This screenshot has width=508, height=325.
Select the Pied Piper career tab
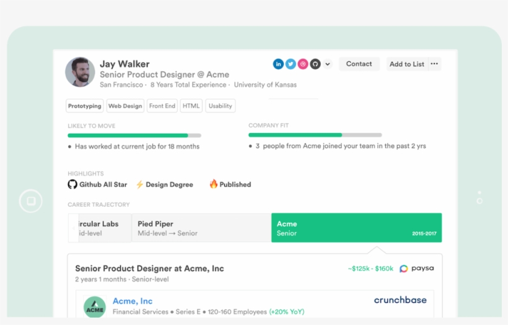(x=201, y=228)
